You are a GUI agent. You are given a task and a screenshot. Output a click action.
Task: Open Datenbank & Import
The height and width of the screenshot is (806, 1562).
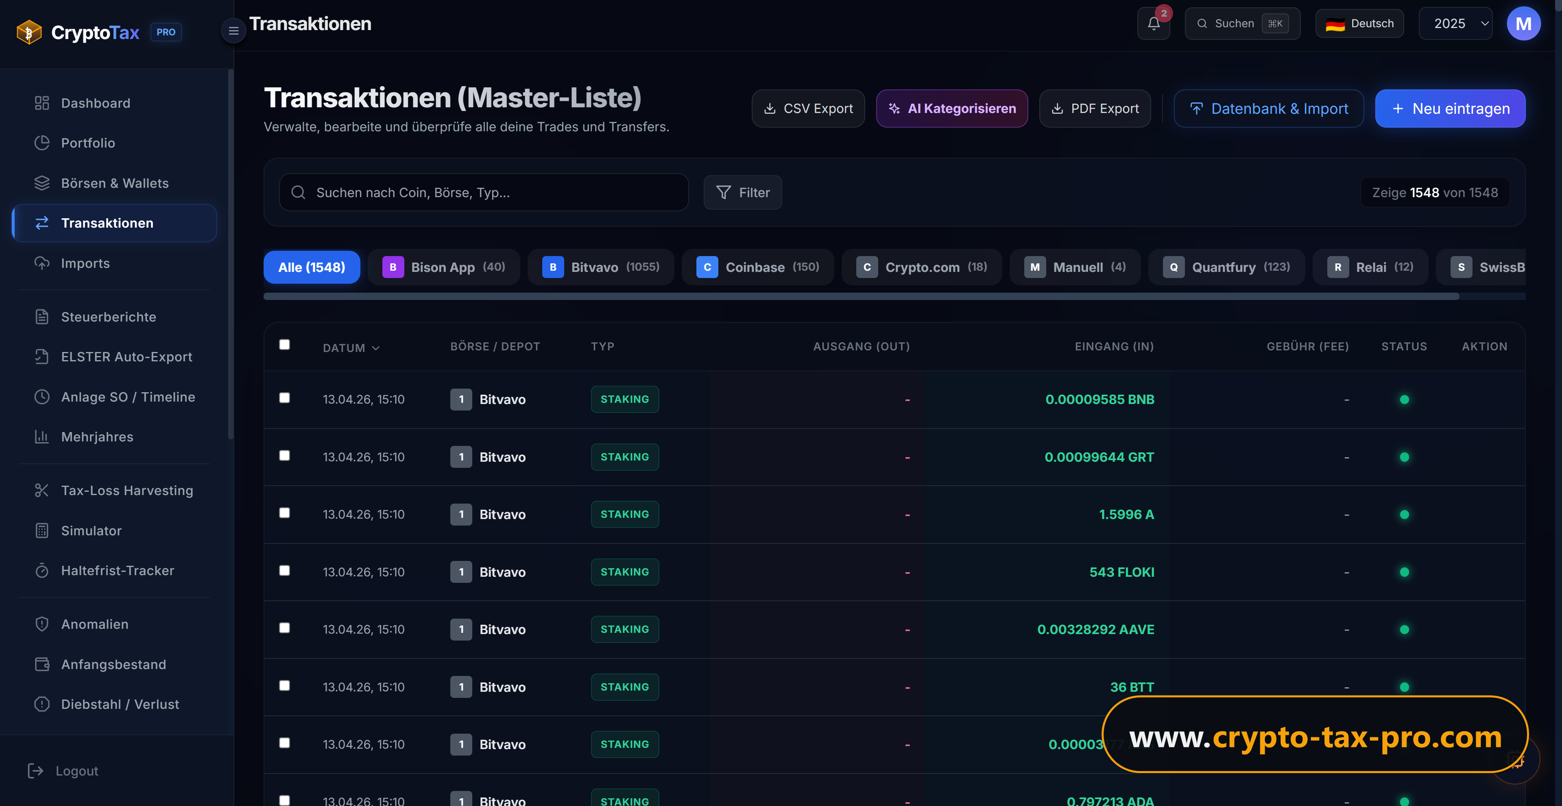coord(1269,109)
